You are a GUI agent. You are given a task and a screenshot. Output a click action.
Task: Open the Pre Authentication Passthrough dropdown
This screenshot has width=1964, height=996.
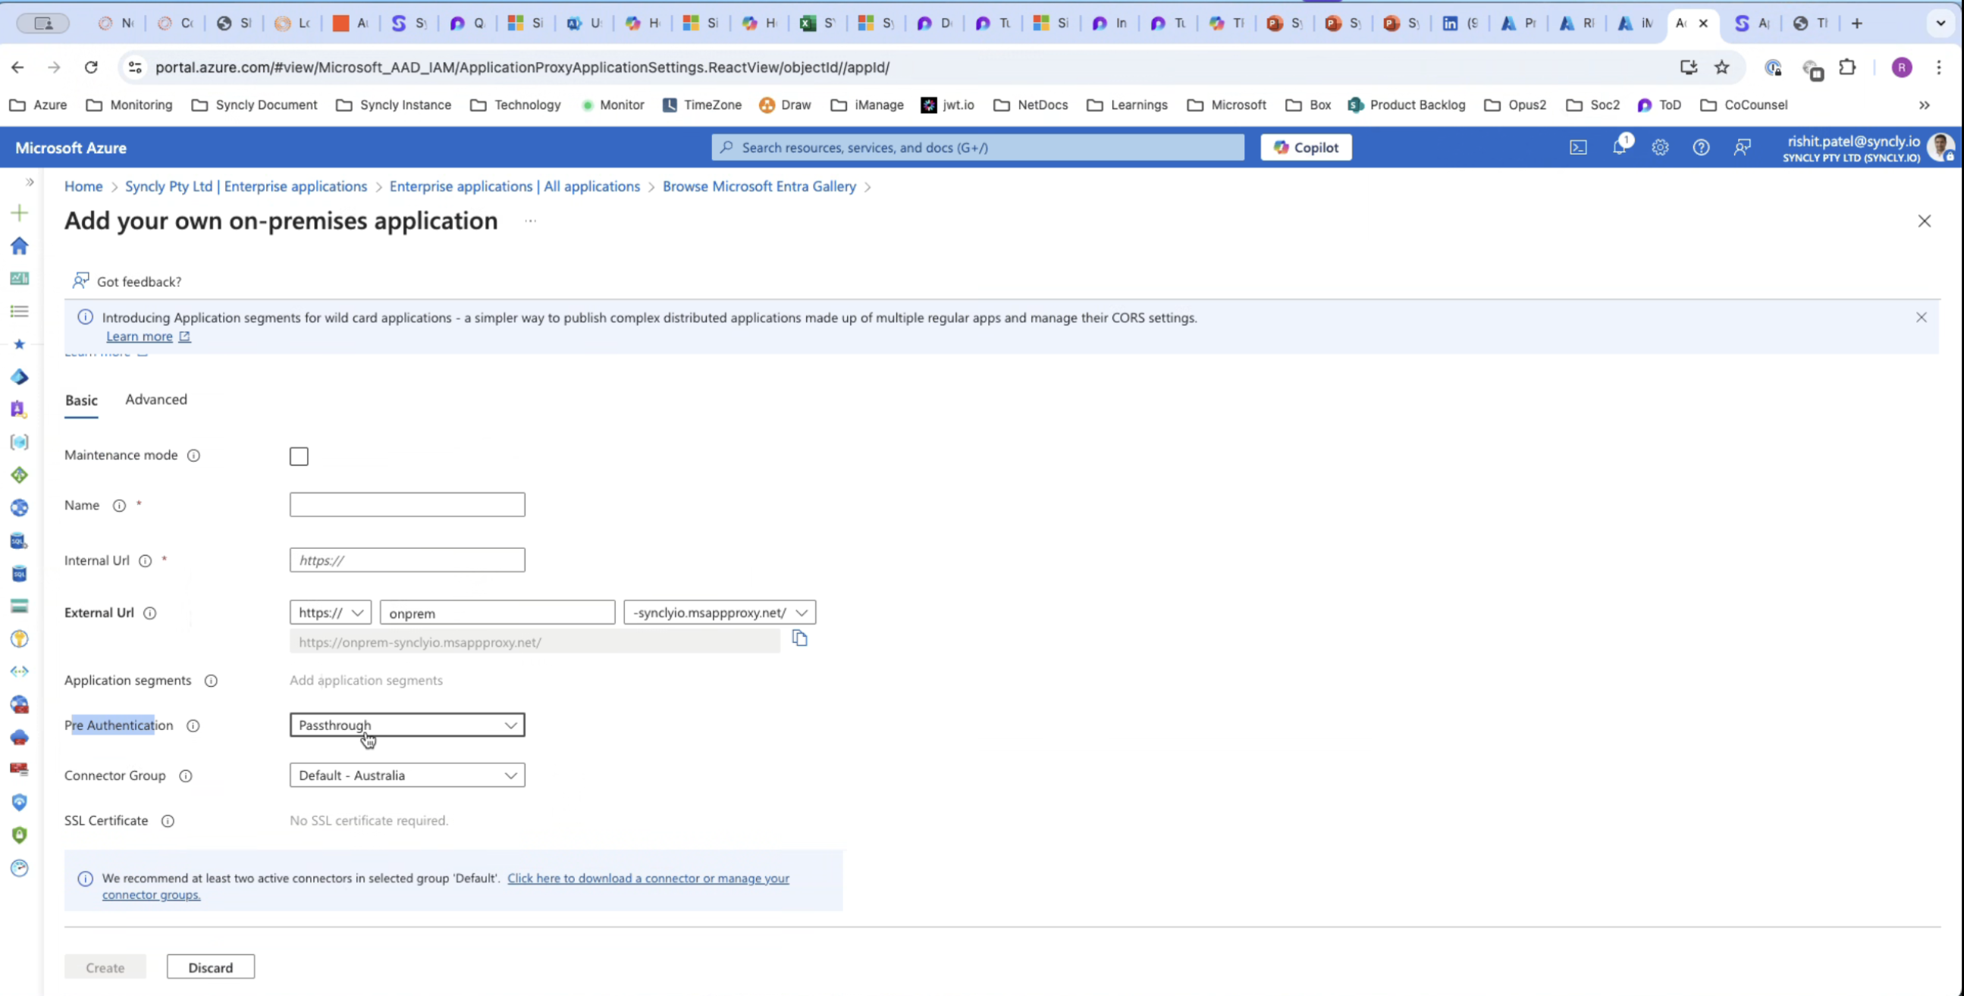point(407,725)
